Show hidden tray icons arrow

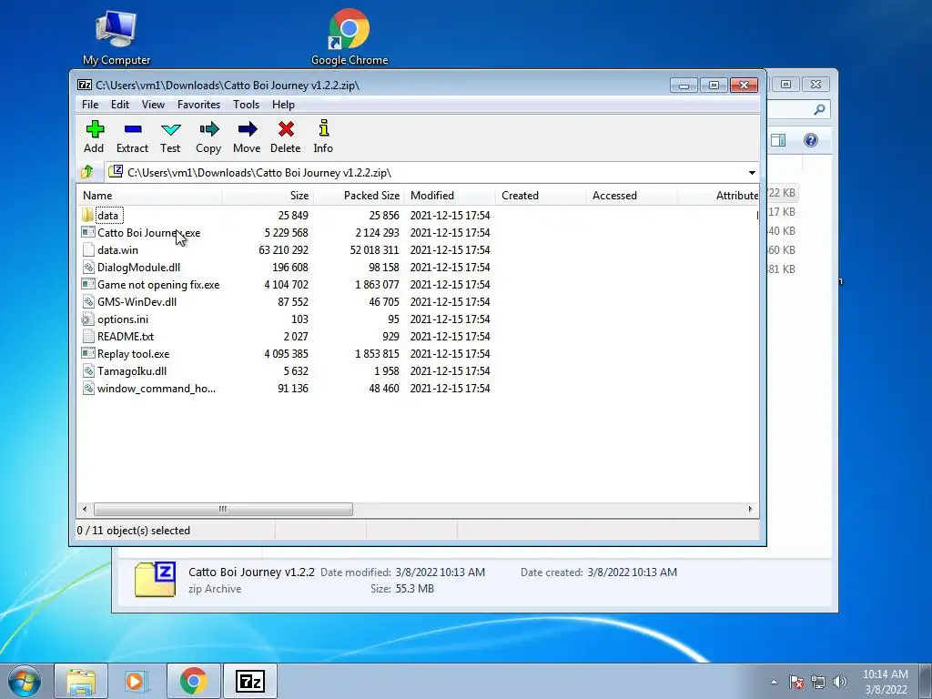coord(774,682)
